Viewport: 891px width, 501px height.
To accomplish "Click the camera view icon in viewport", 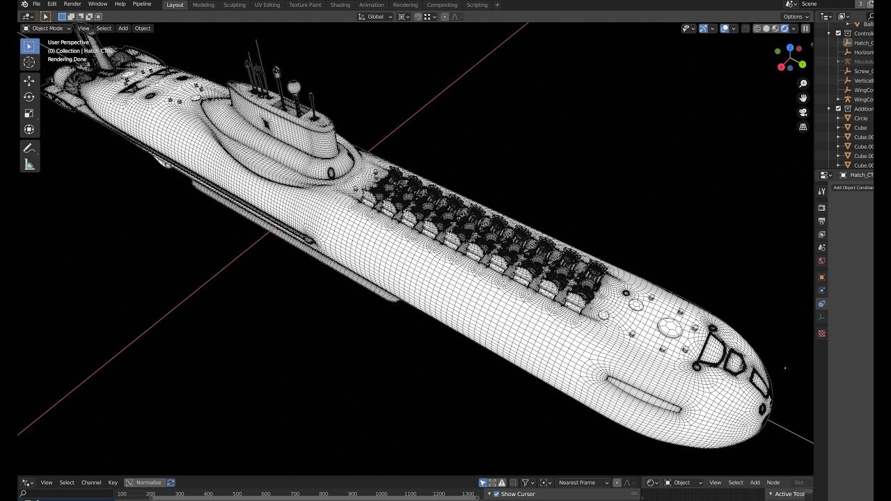I will point(803,113).
